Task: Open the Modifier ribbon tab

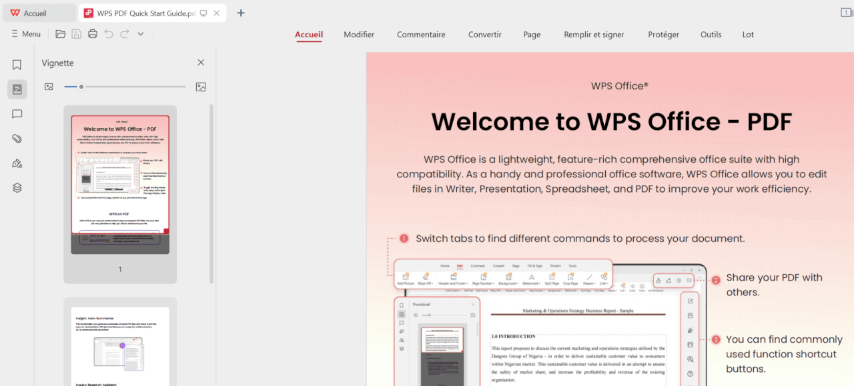Action: [359, 35]
